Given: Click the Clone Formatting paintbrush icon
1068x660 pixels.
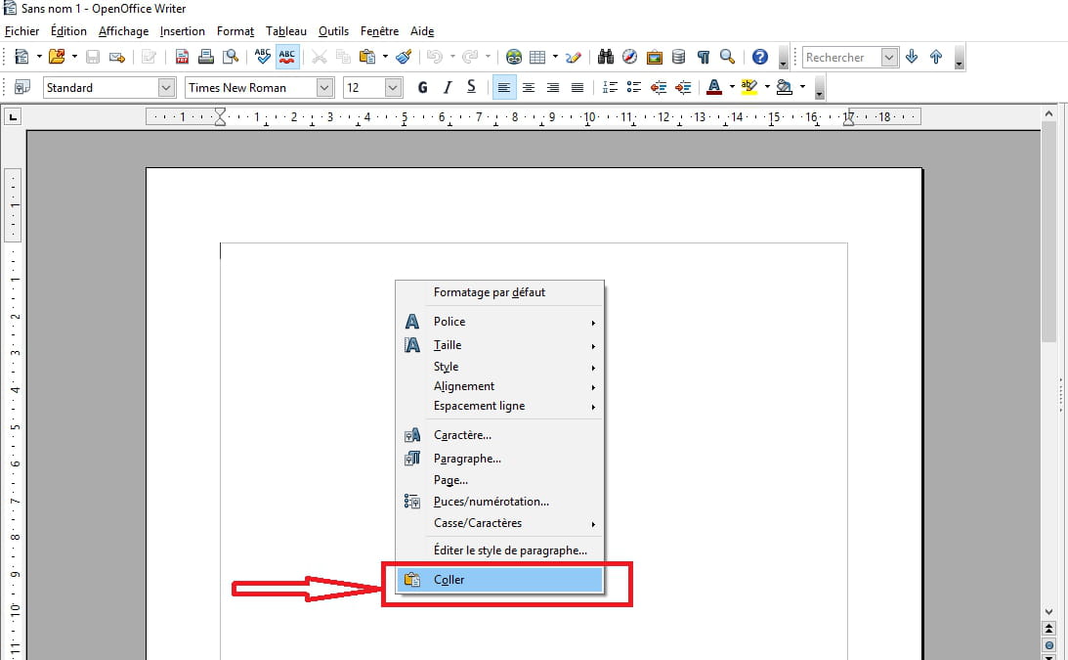Looking at the screenshot, I should click(404, 58).
